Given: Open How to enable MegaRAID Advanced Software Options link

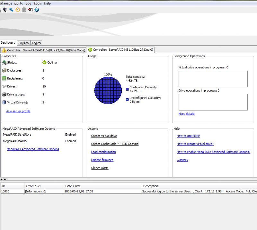Looking at the screenshot, I should pos(213,152).
